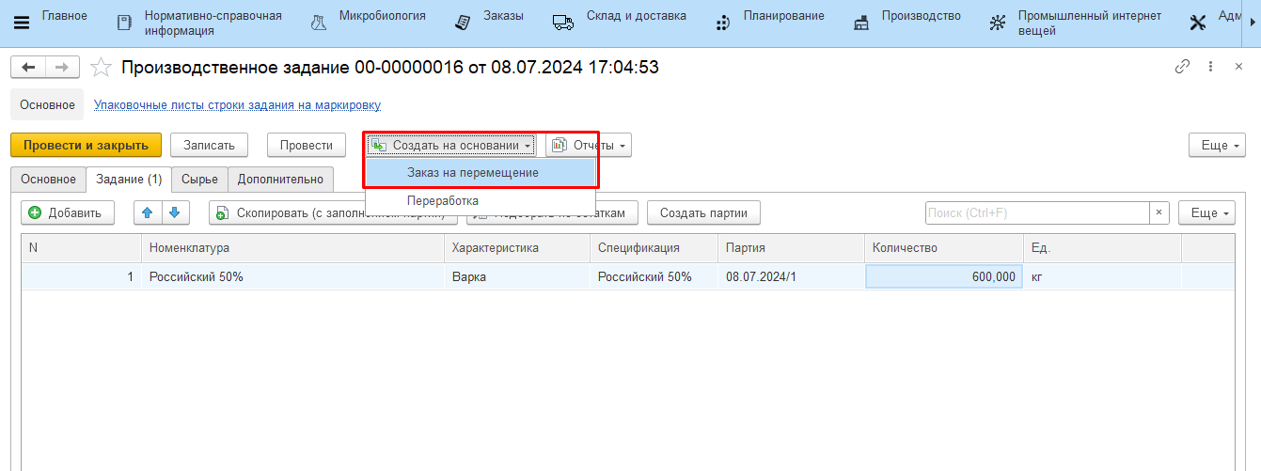Add document to favorites with star icon

[x=101, y=68]
